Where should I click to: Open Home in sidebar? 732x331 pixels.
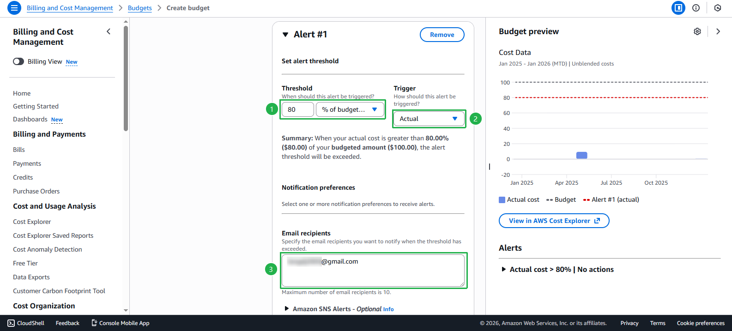22,93
